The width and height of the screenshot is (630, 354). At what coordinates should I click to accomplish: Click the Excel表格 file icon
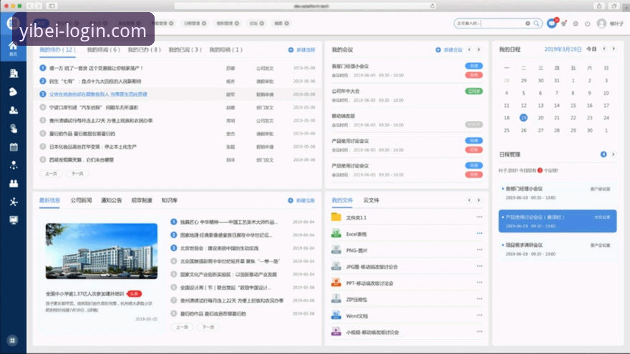point(336,234)
